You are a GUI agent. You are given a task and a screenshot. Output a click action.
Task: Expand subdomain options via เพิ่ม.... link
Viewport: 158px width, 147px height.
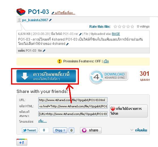click(43, 121)
